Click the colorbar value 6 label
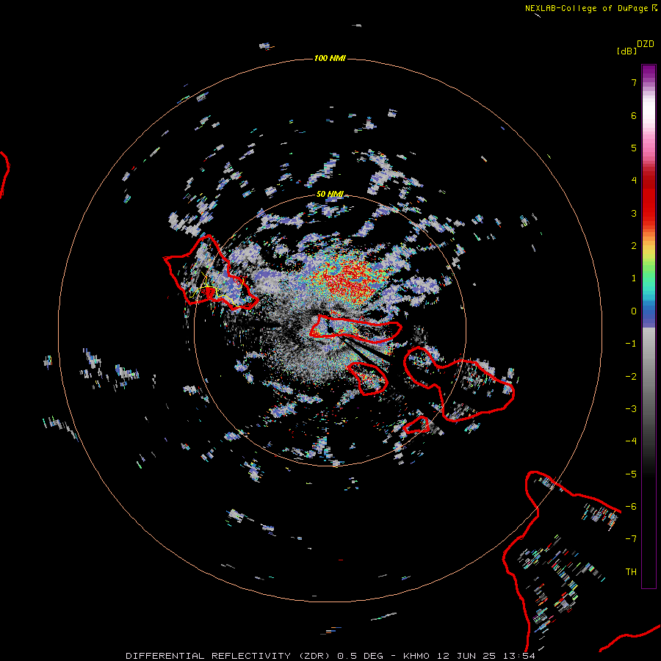 634,115
